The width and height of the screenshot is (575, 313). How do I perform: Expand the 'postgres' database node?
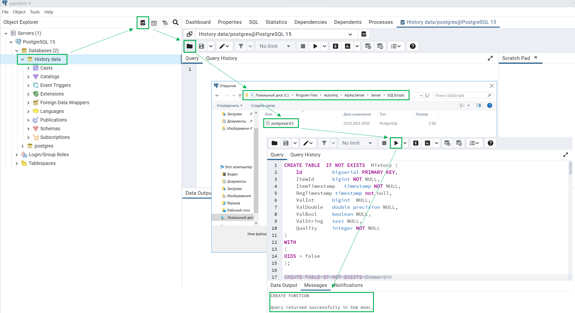[x=22, y=146]
